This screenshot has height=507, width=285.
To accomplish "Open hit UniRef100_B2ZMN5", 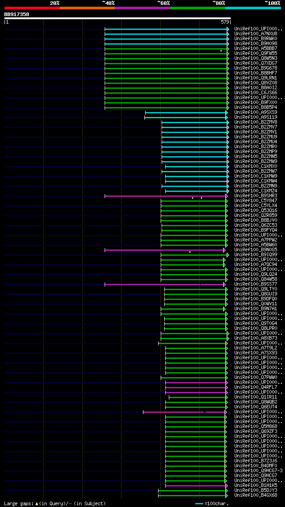I will (x=256, y=157).
